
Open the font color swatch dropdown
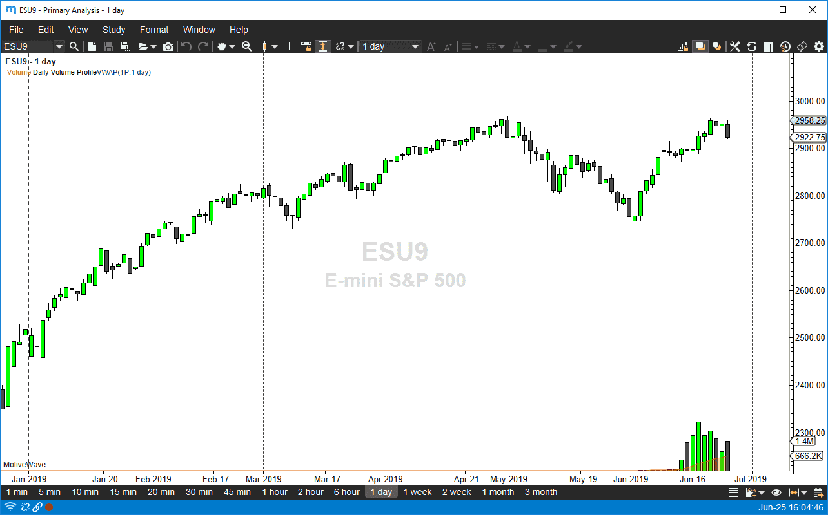point(527,46)
